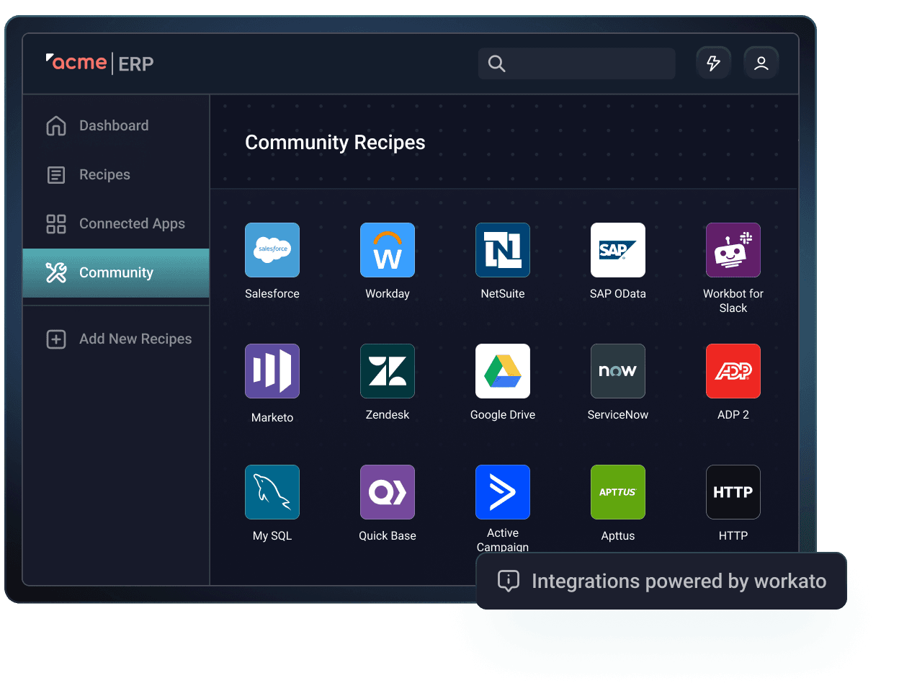
Task: Select the ADP 2 icon
Action: click(x=733, y=371)
